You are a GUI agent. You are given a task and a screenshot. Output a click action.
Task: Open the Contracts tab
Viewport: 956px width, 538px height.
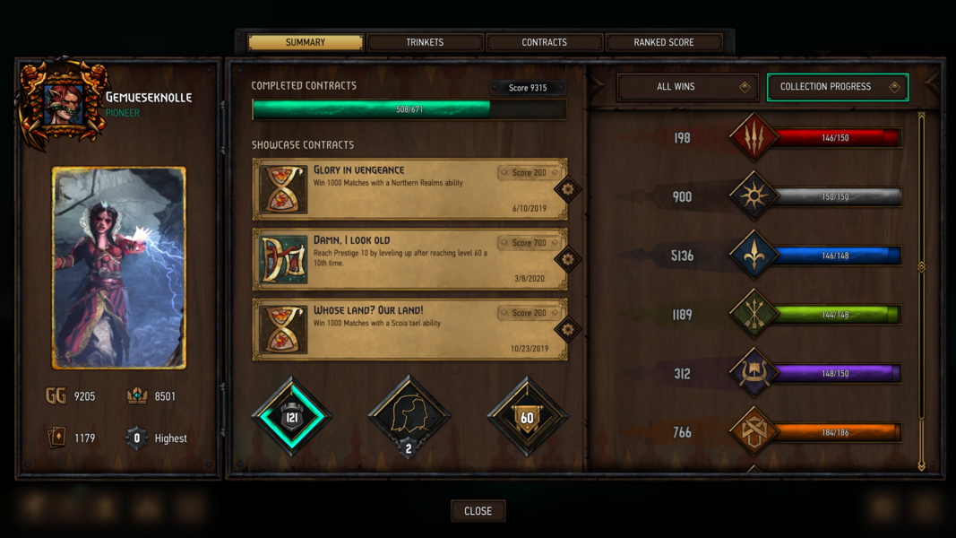545,42
